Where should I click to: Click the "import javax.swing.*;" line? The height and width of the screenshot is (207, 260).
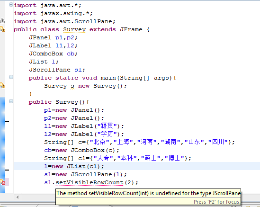[53, 13]
